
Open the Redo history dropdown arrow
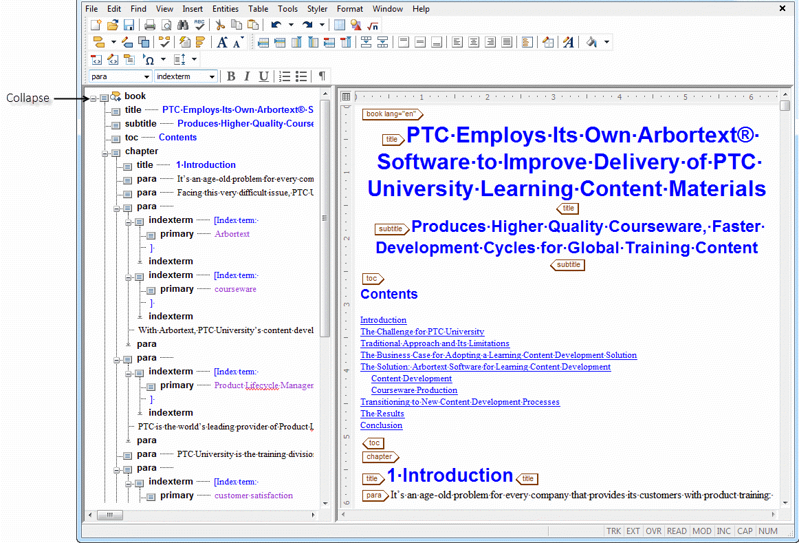tap(322, 25)
